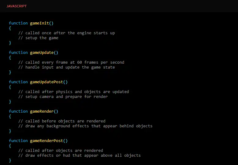This screenshot has height=165, width=238.
Task: Click comment 'called after physics and objects are updated'
Action: 74,92
